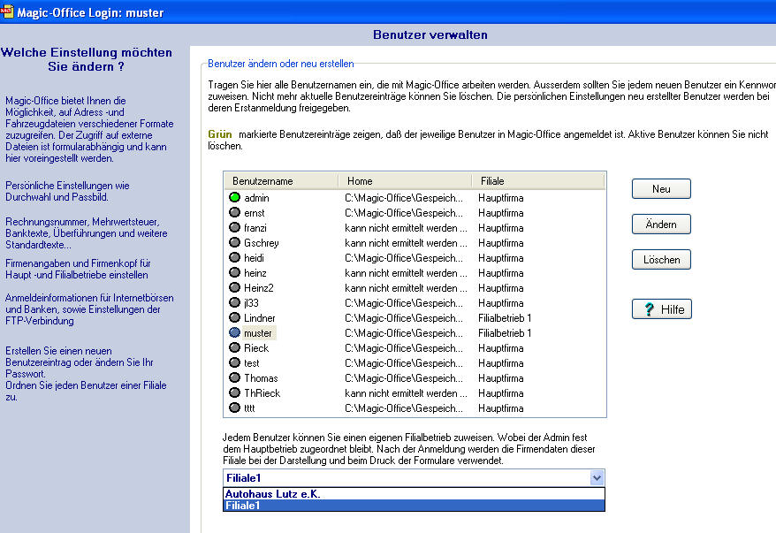Click the status icon beside heidi

234,257
